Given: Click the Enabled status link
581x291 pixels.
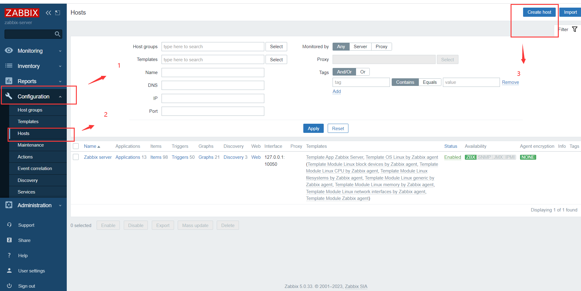Looking at the screenshot, I should click(453, 157).
